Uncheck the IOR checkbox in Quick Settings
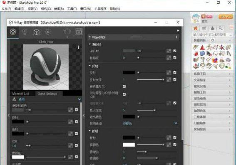The width and height of the screenshot is (236, 165). coord(77,145)
